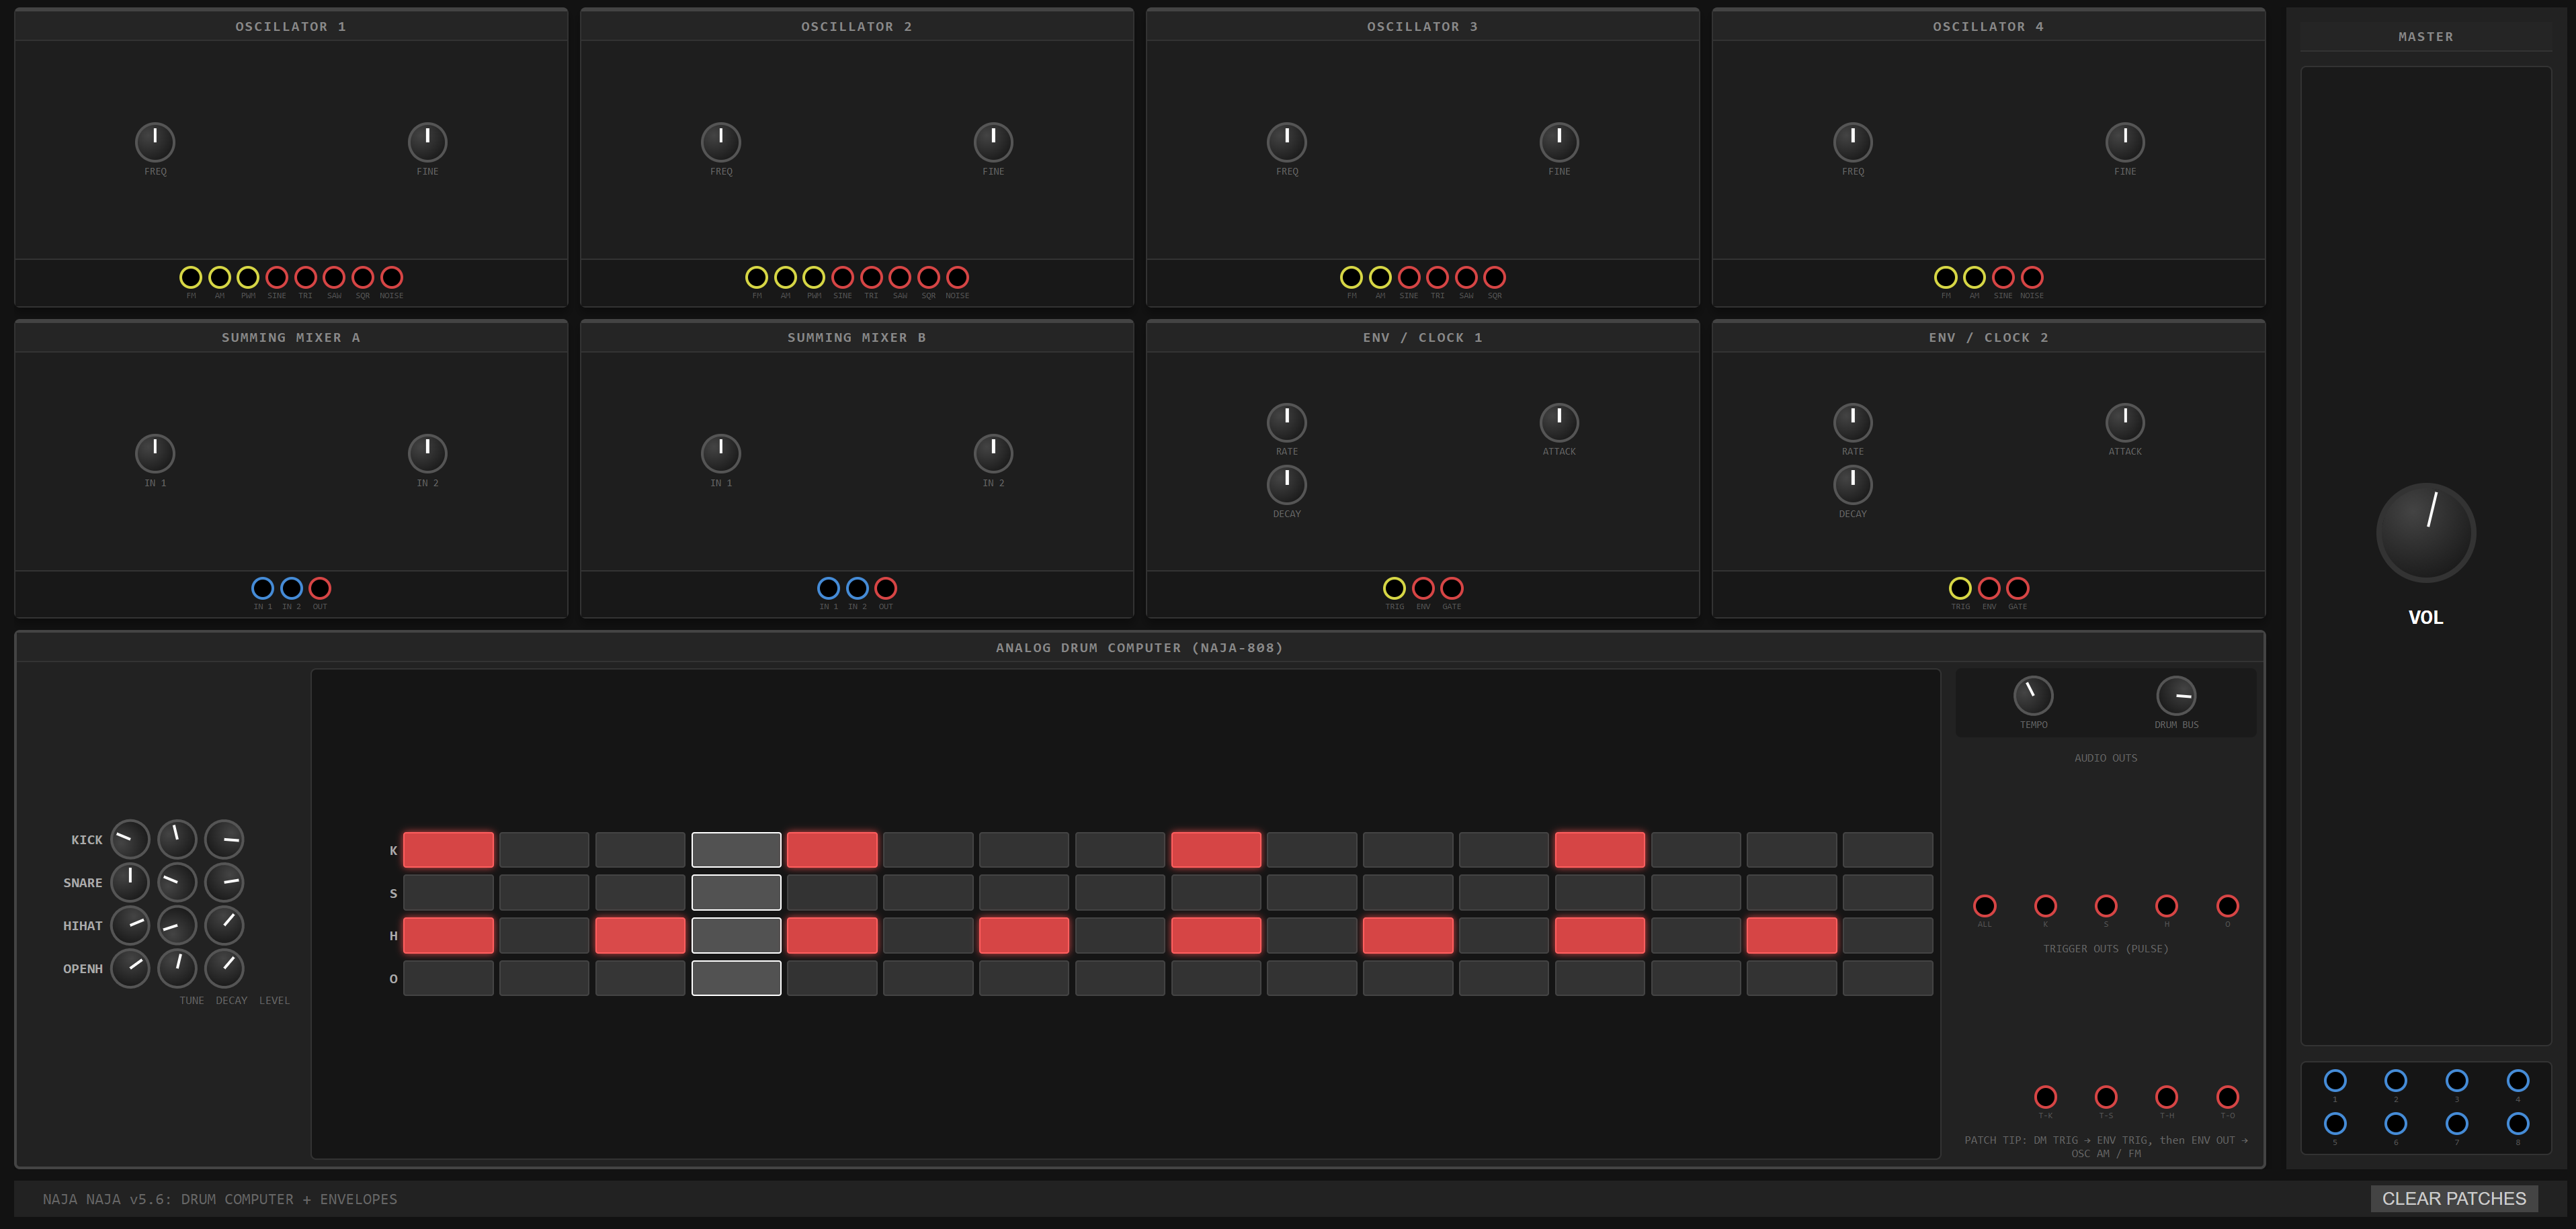Click Env / Clock 1 TRIG jack
The image size is (2576, 1229).
click(1394, 588)
